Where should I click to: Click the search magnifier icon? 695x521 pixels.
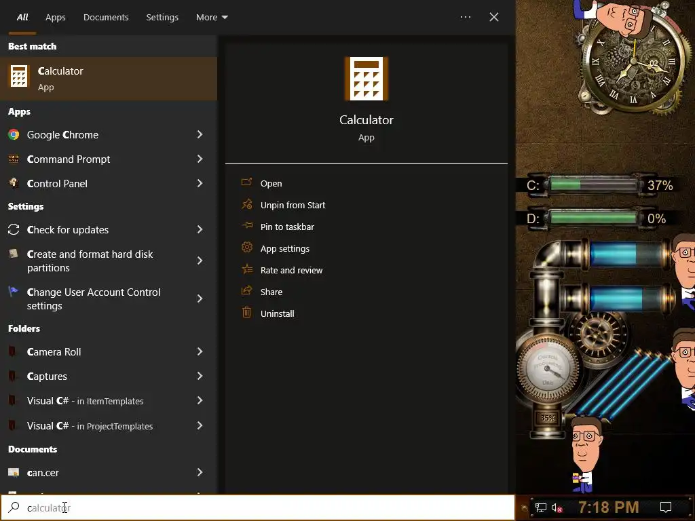(14, 507)
